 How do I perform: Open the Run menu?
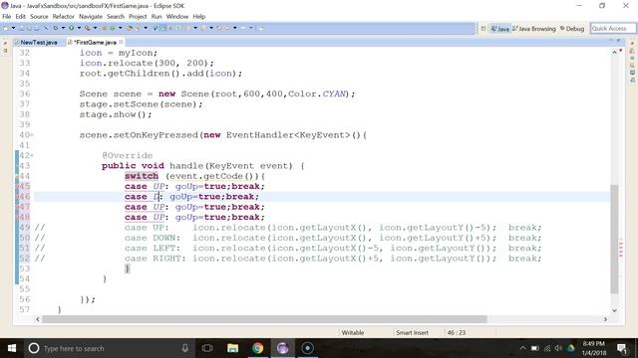(x=157, y=17)
